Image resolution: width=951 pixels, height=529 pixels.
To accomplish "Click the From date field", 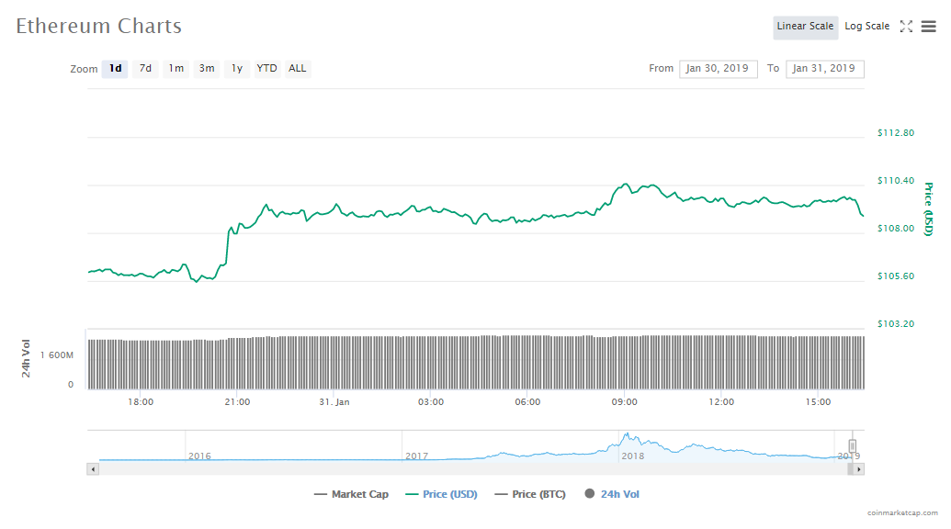I will pyautogui.click(x=718, y=69).
